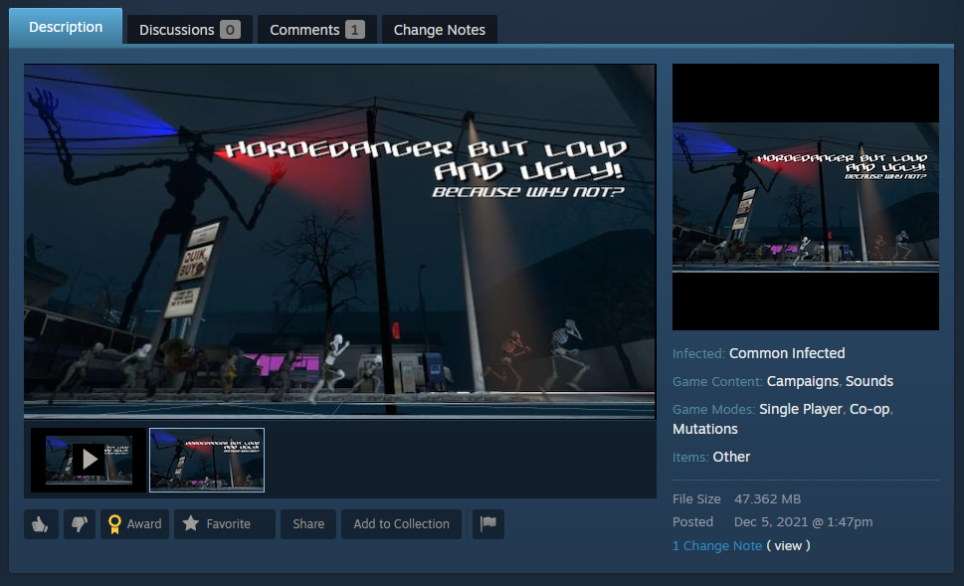
Task: Give an Award to this workshop item
Action: (134, 524)
